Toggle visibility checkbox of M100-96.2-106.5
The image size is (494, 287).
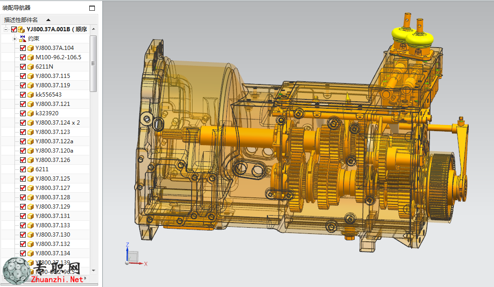[x=23, y=57]
